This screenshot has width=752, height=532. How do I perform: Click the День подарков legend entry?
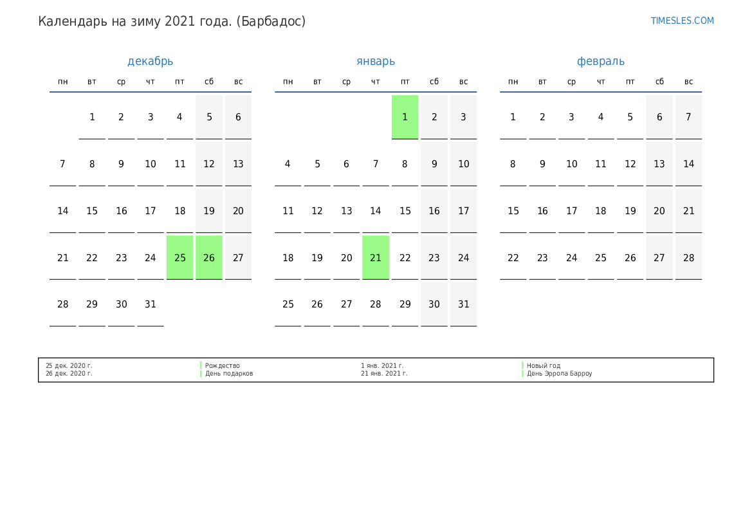click(229, 373)
